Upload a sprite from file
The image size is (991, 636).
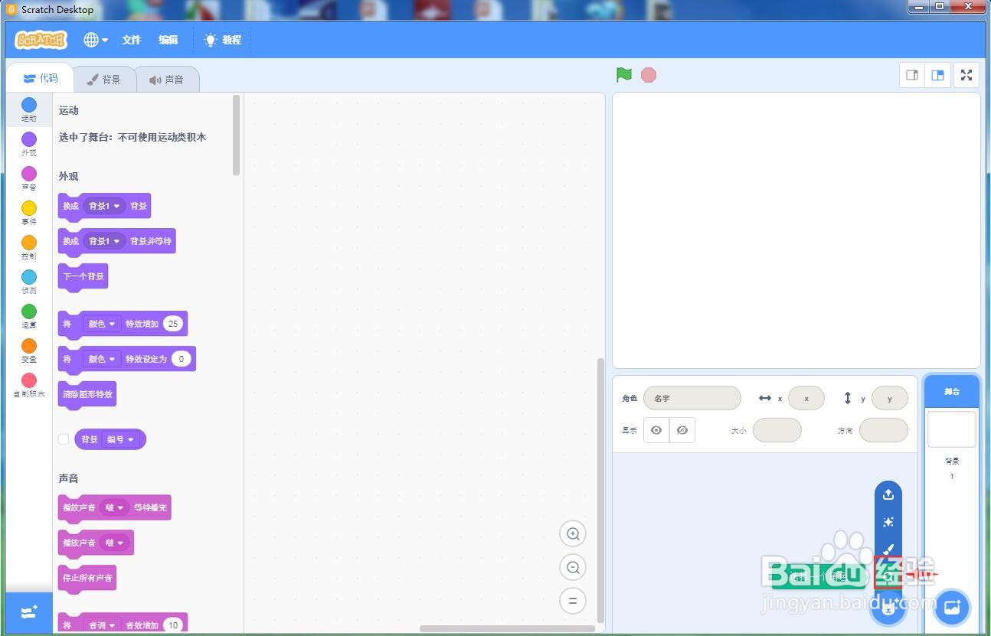tap(888, 494)
